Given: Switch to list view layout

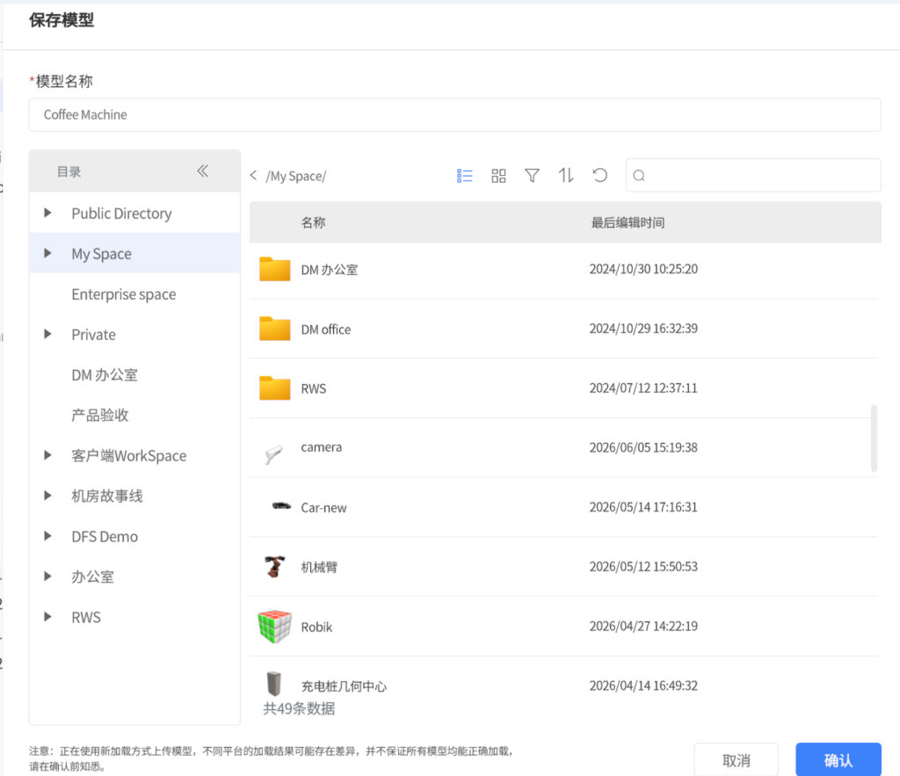Looking at the screenshot, I should click(x=464, y=176).
